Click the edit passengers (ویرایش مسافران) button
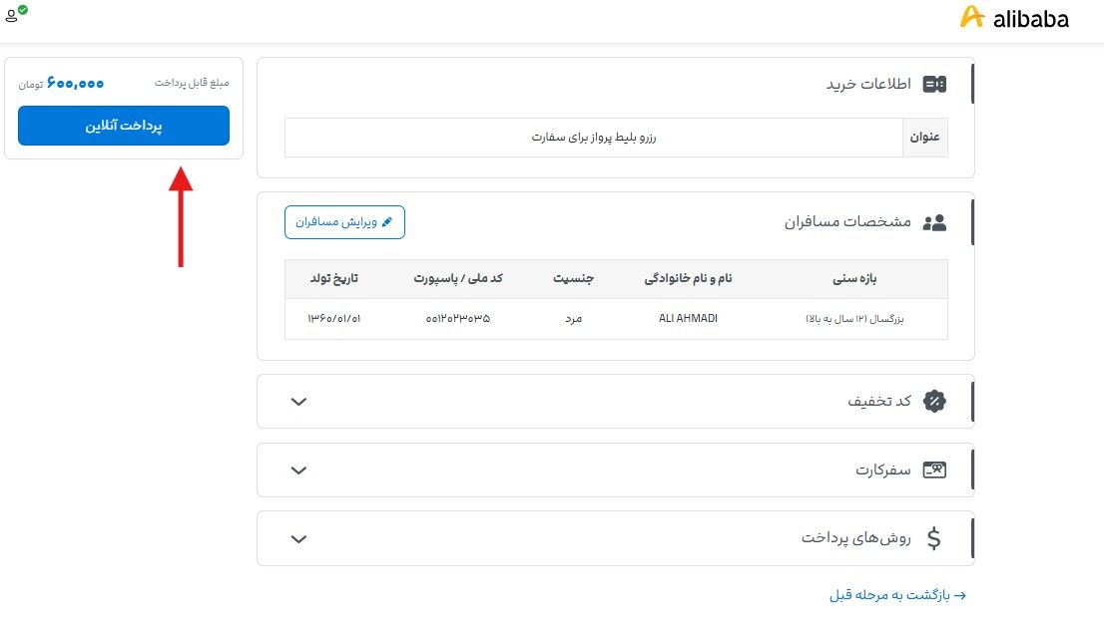This screenshot has width=1104, height=628. (x=344, y=222)
